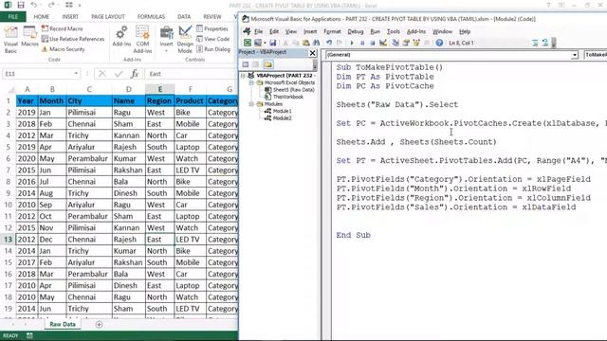607x341 pixels.
Task: Click Toggle Folders icon in Project pane
Action: [267, 64]
